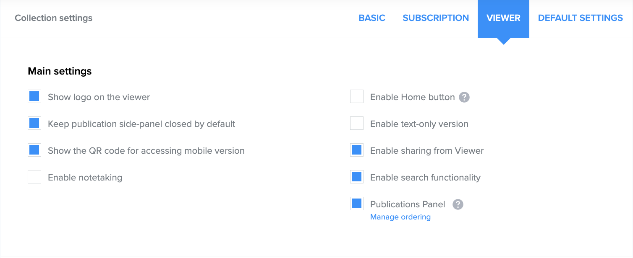Click the "Enable text-only version" label text
The height and width of the screenshot is (258, 633).
pos(419,124)
